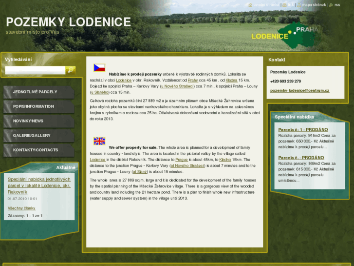Open the mapa stránek link
The image size is (354, 266).
point(314,5)
